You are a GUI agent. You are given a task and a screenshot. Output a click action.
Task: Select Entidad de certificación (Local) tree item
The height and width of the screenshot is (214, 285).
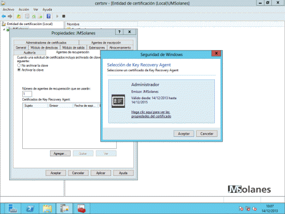30,24
